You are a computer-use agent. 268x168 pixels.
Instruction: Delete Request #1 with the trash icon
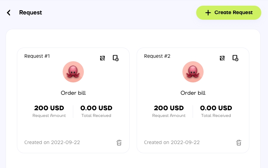(119, 143)
